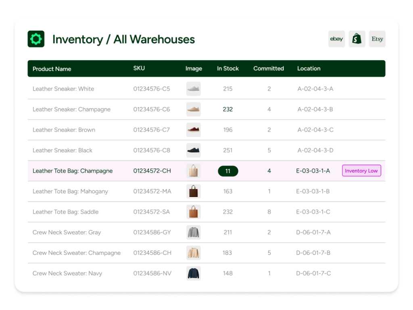Open the Crew Neck Sweater: Gray row

point(67,232)
